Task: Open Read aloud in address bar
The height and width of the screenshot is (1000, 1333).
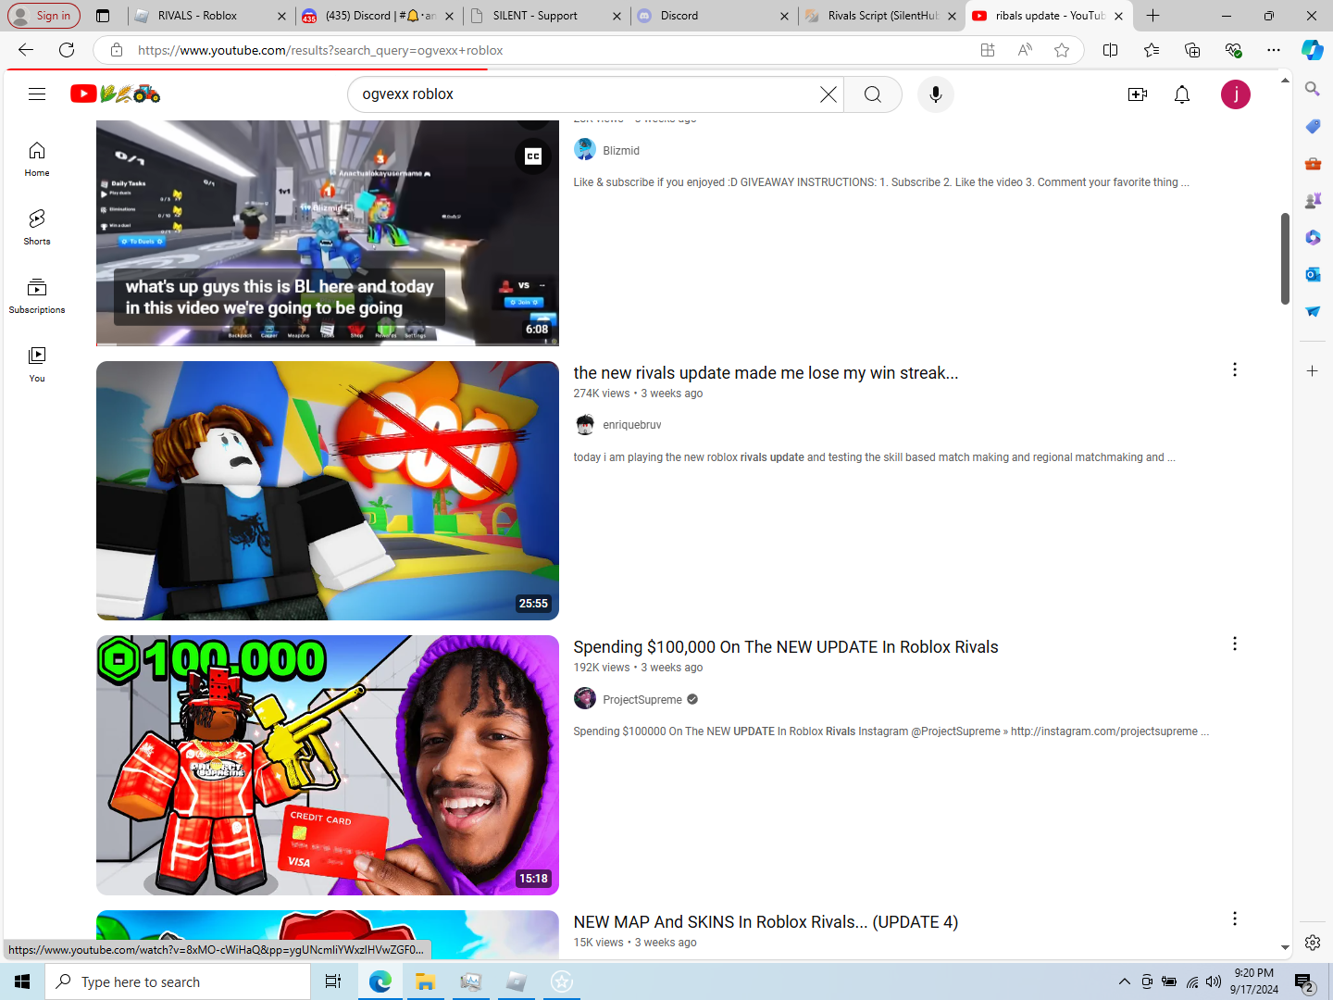Action: click(x=1025, y=50)
